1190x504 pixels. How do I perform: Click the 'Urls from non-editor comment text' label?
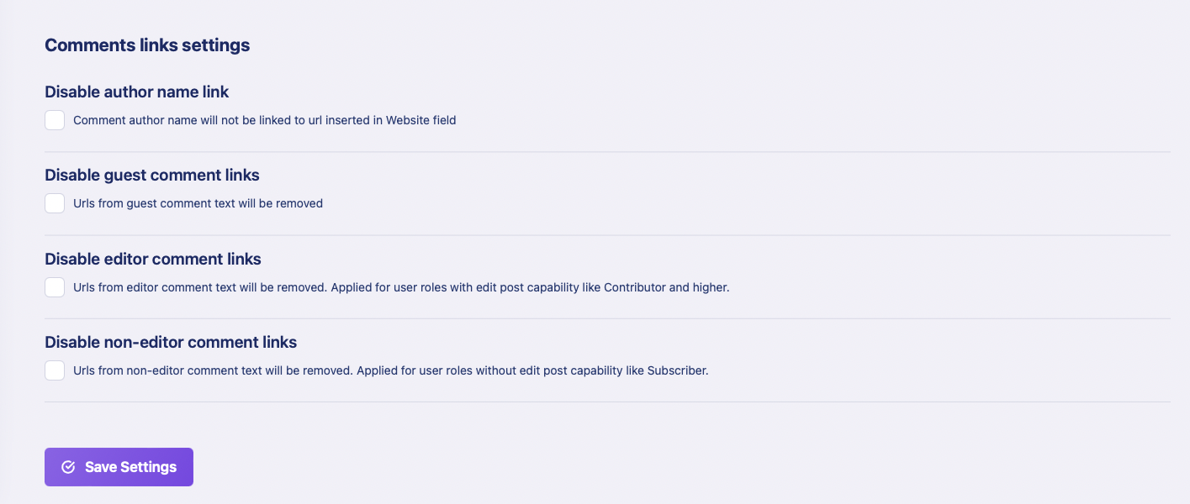click(391, 370)
